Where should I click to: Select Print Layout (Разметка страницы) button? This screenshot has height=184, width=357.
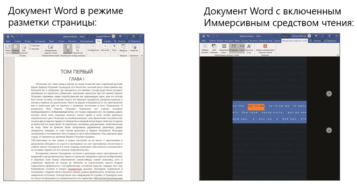15,49
